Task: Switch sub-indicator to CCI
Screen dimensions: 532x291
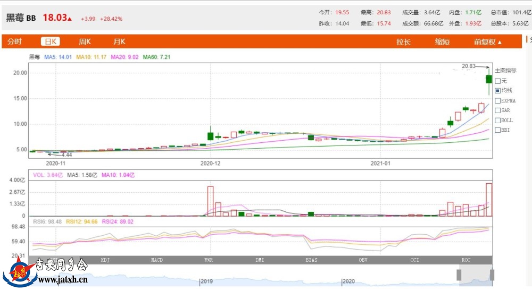Action: (414, 260)
